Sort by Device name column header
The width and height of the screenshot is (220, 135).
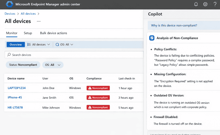point(16,79)
